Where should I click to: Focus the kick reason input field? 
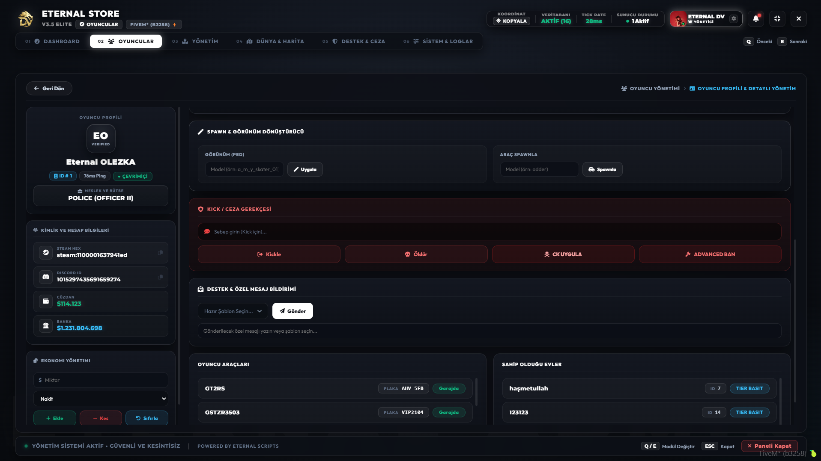pos(490,232)
